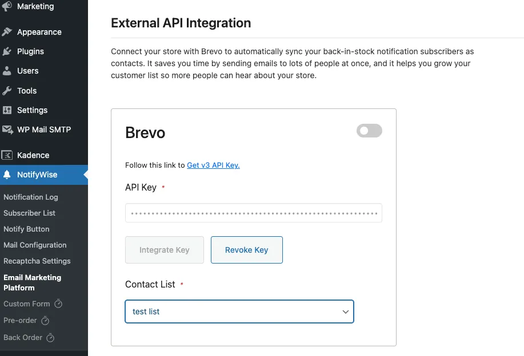The image size is (524, 356).
Task: Click the Pre-order clock icon
Action: point(46,321)
